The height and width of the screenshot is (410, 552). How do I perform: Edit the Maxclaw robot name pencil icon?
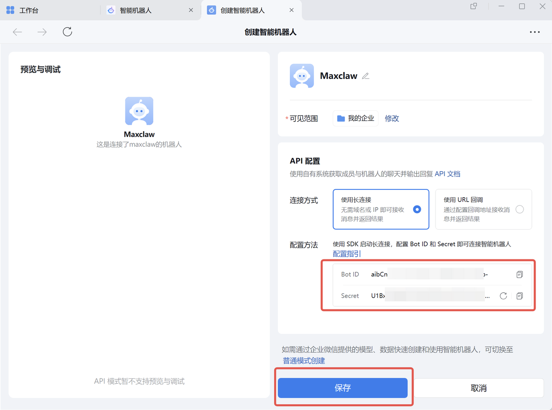click(366, 76)
